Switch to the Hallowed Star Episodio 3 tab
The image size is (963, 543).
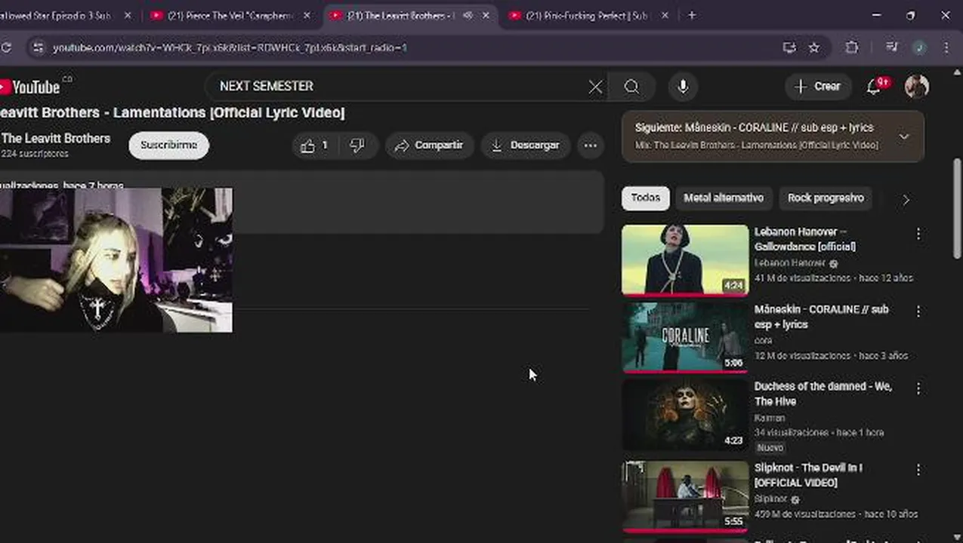pos(57,15)
